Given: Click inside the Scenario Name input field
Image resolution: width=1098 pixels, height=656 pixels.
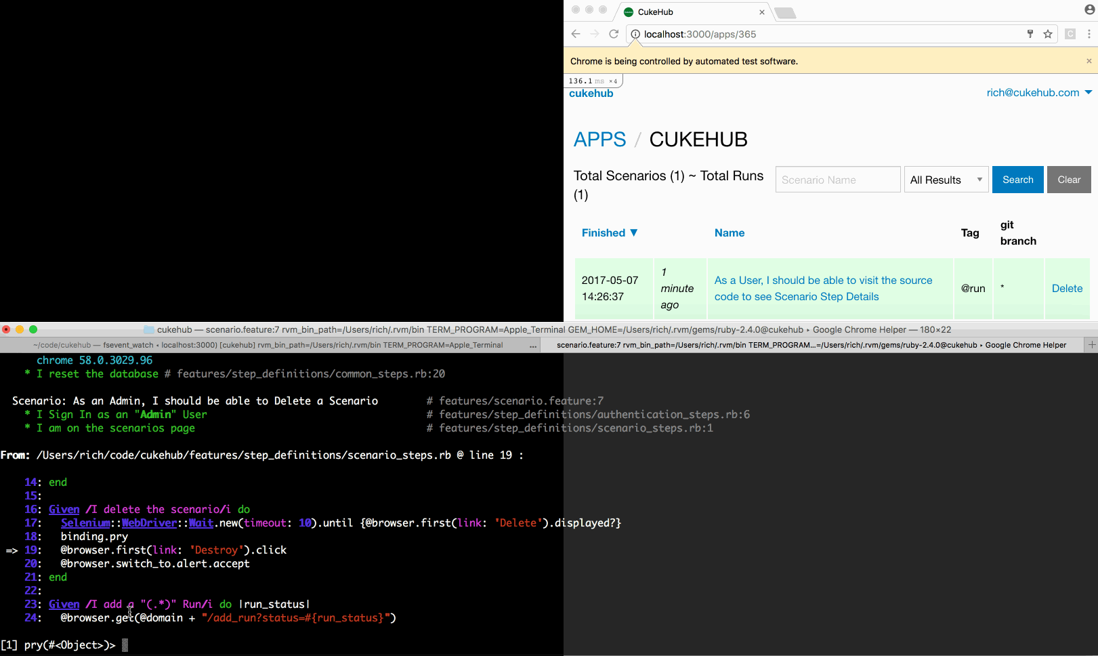Looking at the screenshot, I should 837,179.
